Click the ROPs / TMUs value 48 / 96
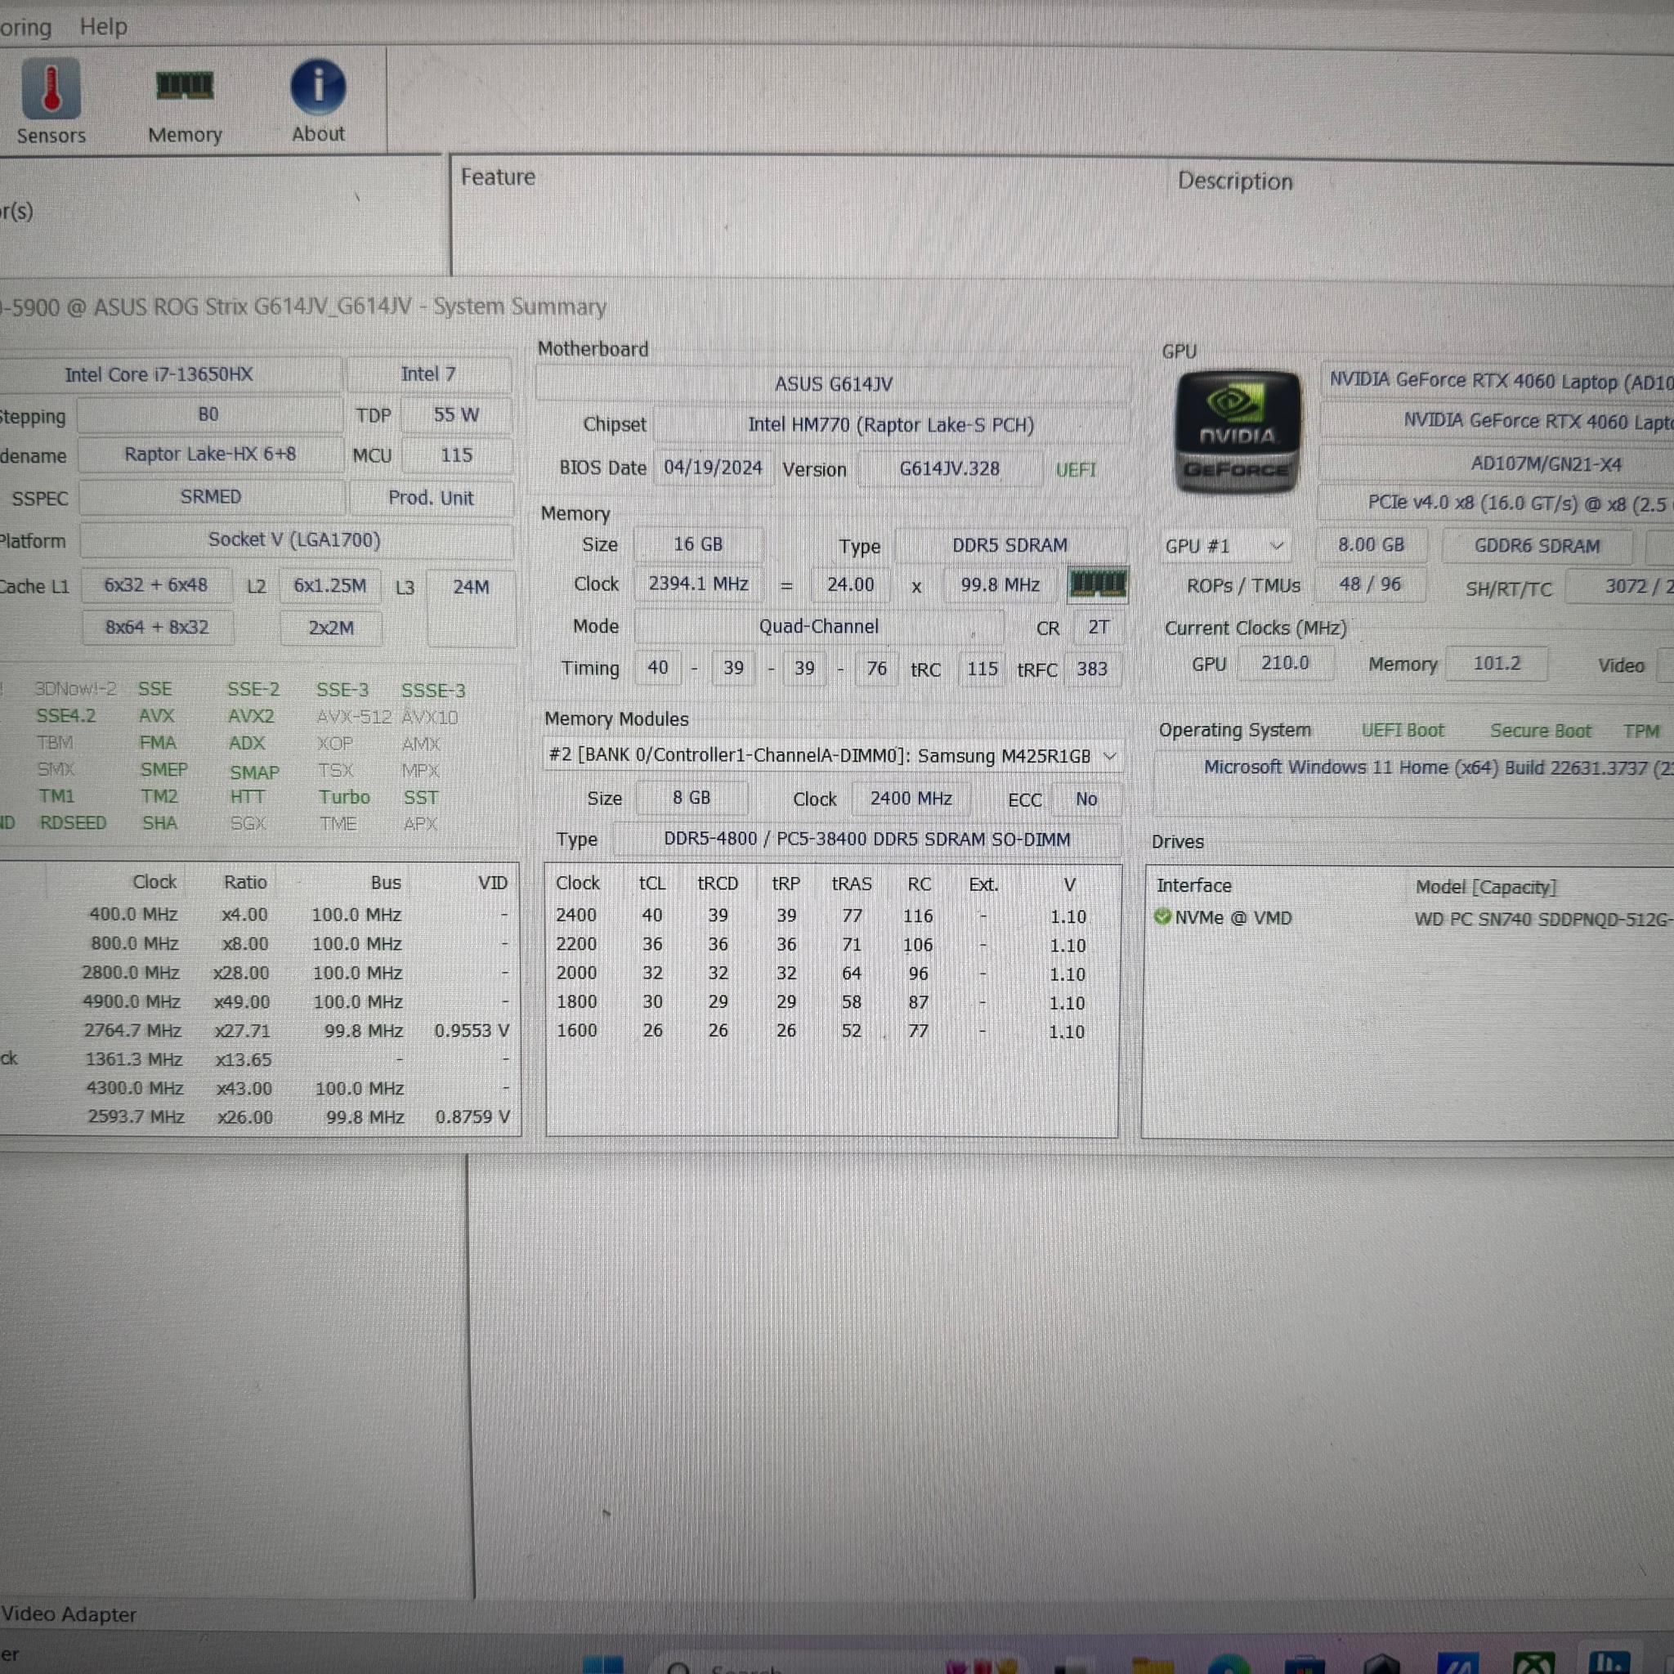The image size is (1674, 1674). 1370,585
